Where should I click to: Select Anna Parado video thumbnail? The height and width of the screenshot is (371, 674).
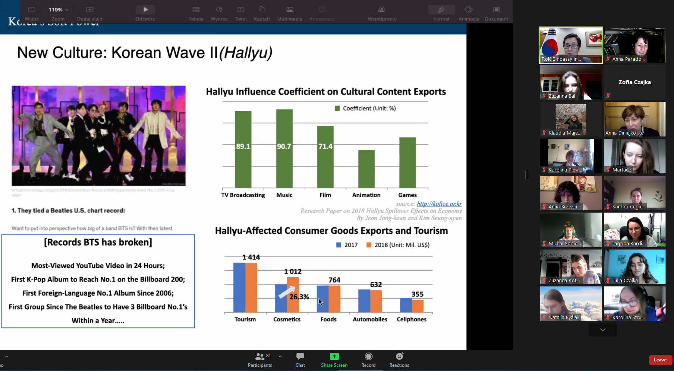click(634, 45)
